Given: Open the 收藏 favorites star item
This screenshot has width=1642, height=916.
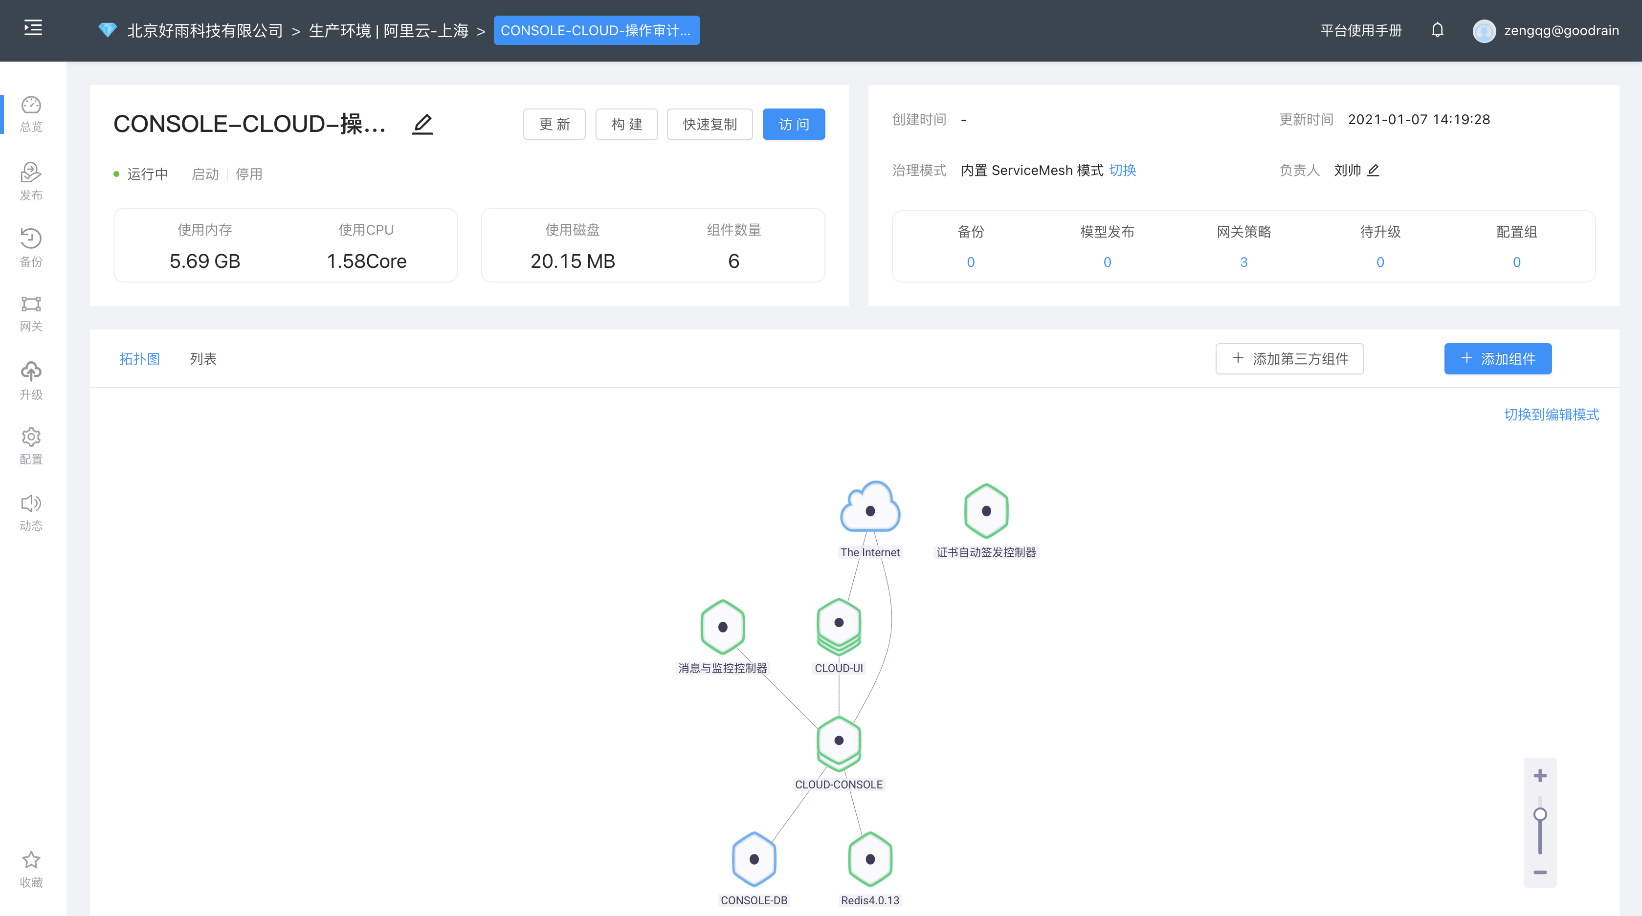Looking at the screenshot, I should tap(31, 870).
